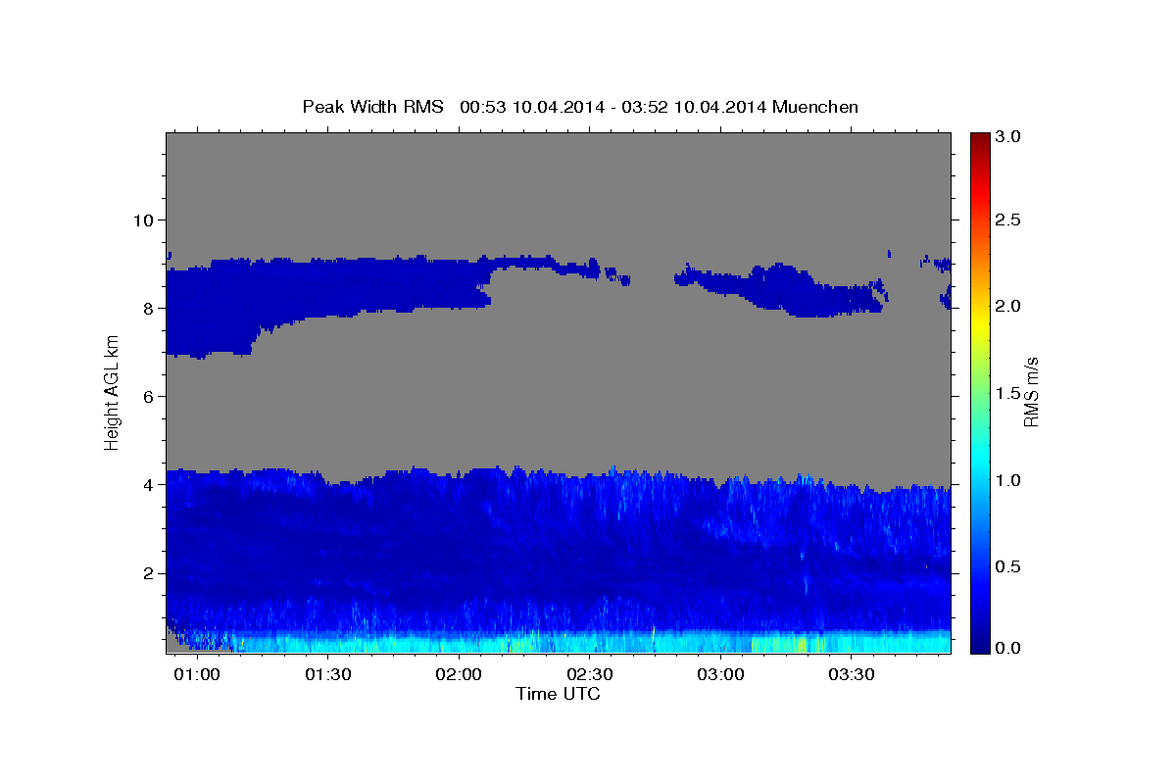Click the 'Muenchen' location in the title

(815, 107)
